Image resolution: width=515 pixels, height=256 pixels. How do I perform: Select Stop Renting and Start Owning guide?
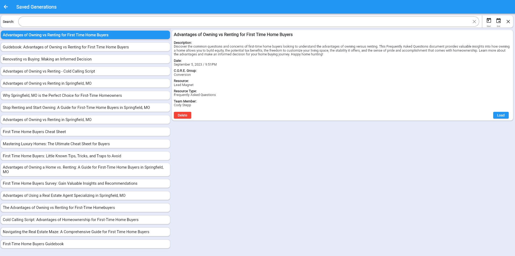pos(85,108)
